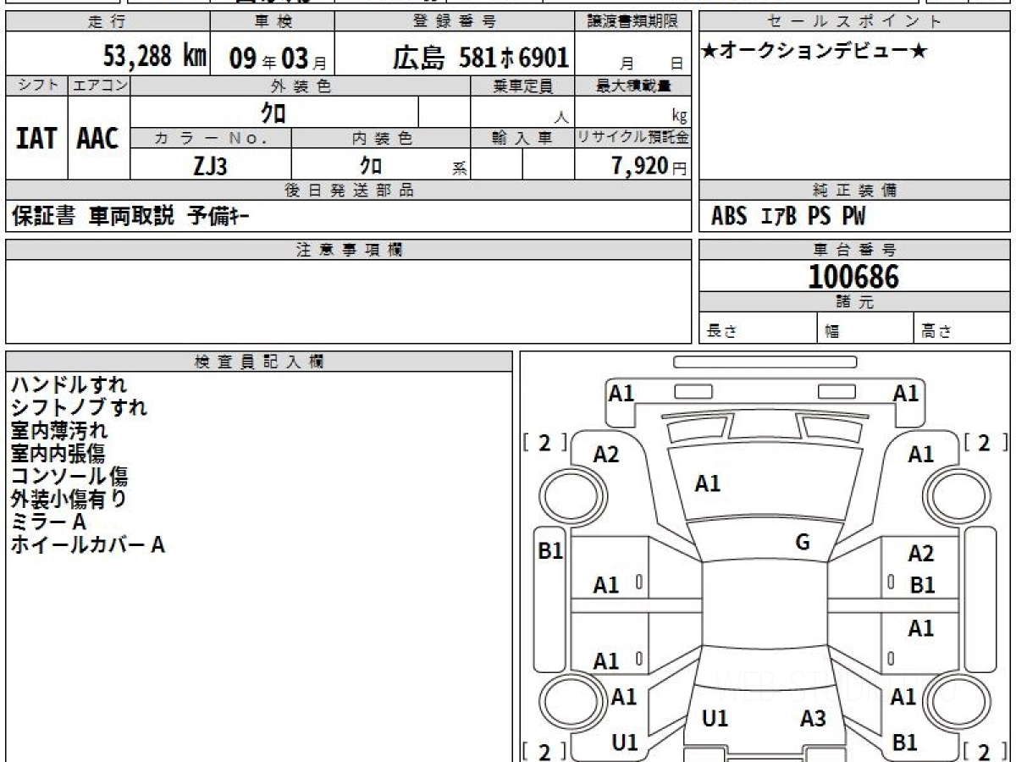The height and width of the screenshot is (762, 1016).
Task: Click the IAT shift type cell
Action: tap(36, 139)
